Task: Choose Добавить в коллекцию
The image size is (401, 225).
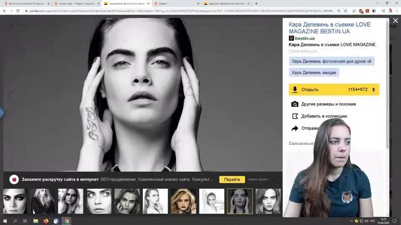Action: point(324,116)
